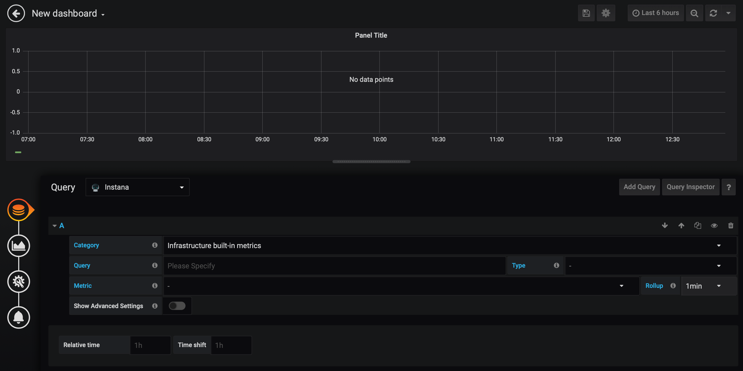
Task: Collapse query A with the caret
Action: coord(55,226)
